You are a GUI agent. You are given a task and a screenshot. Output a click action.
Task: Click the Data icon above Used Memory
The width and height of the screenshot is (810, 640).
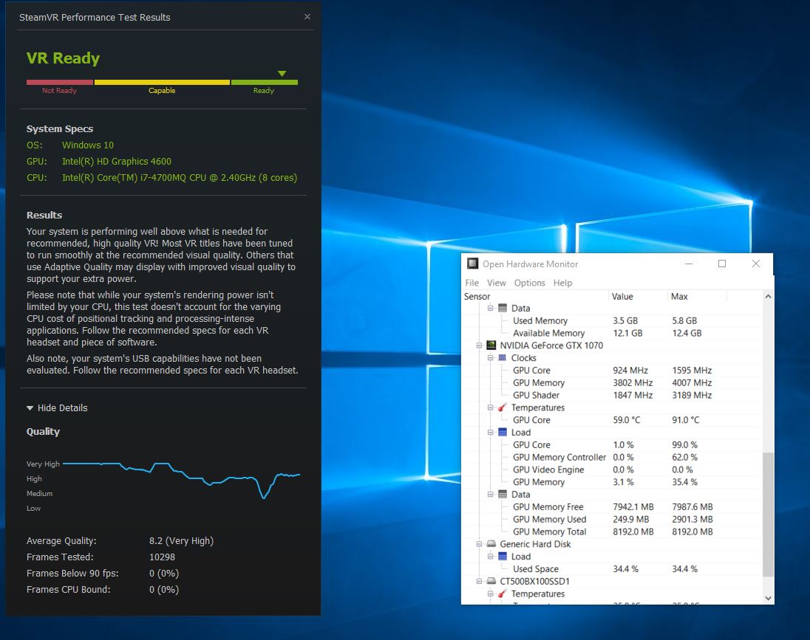coord(502,308)
